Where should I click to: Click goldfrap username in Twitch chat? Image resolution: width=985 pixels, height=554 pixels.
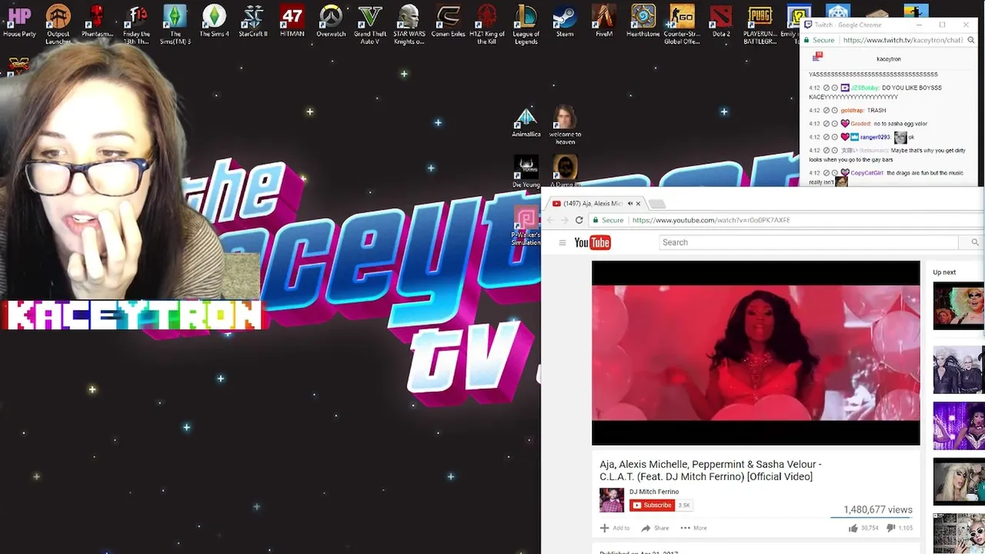pos(852,110)
